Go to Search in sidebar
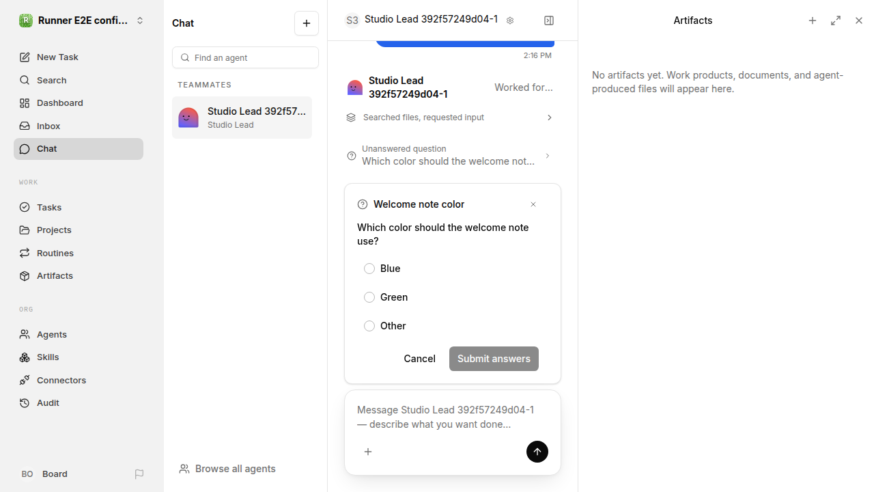The image size is (874, 492). tap(79, 81)
